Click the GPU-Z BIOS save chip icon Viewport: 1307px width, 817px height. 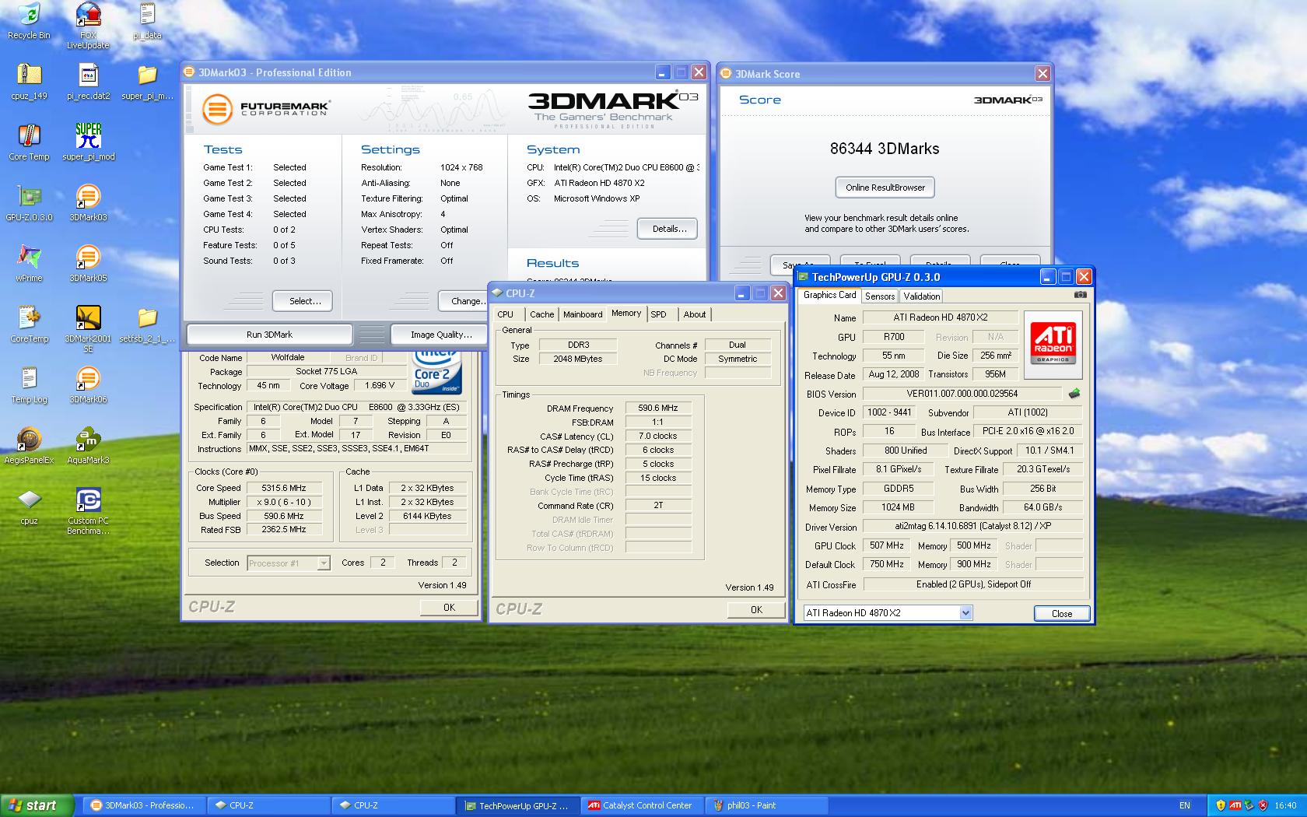(1074, 394)
